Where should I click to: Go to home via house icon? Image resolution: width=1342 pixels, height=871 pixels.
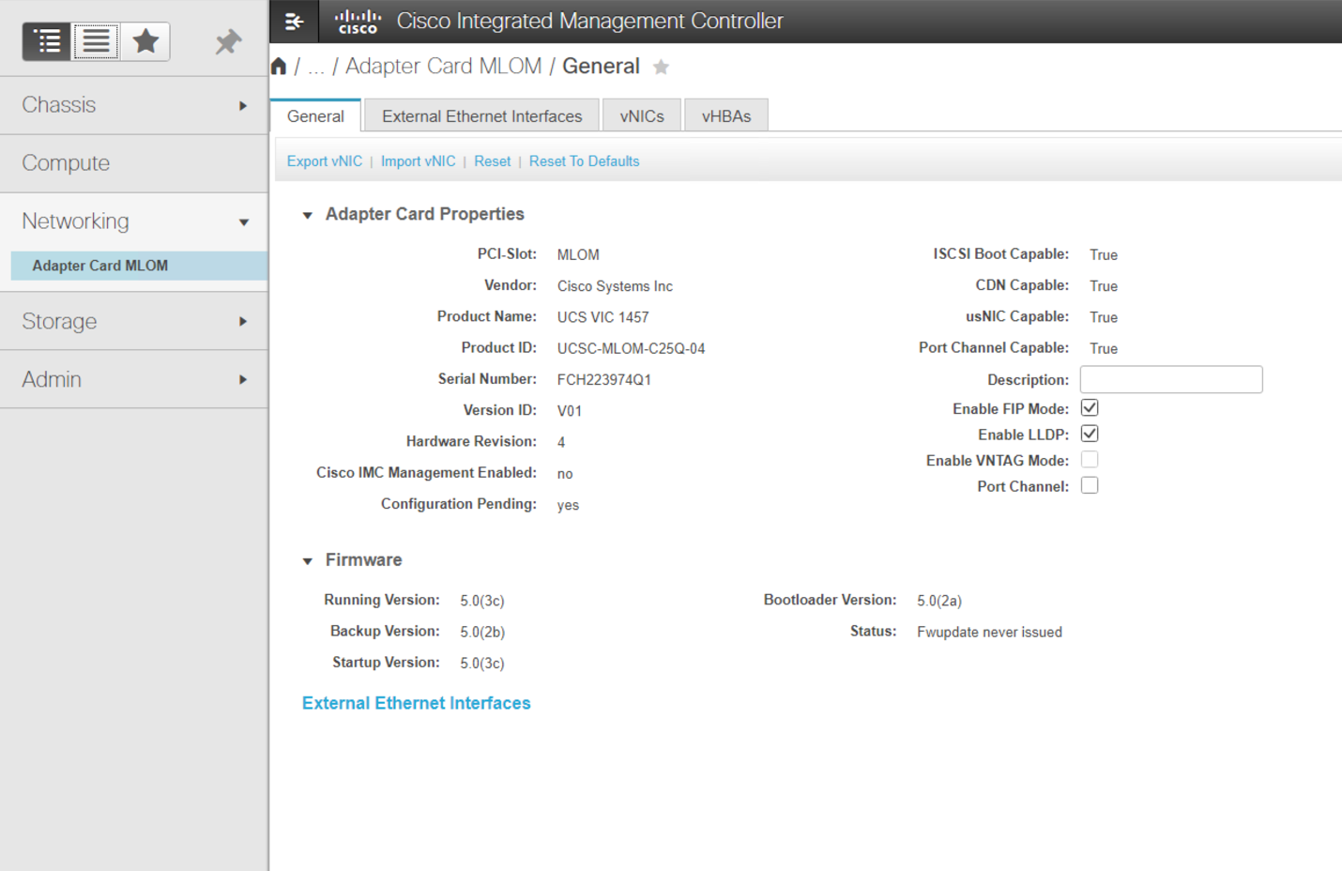279,67
